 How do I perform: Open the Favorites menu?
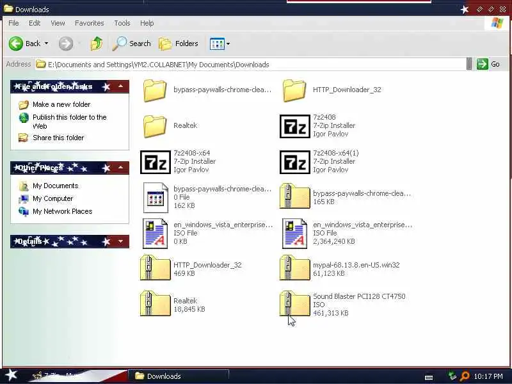89,23
